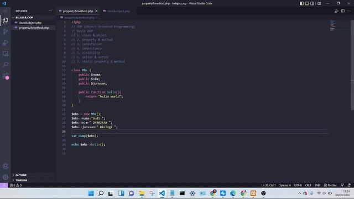Open the Explorer view in activity bar
This screenshot has width=354, height=199.
[x=6, y=20]
